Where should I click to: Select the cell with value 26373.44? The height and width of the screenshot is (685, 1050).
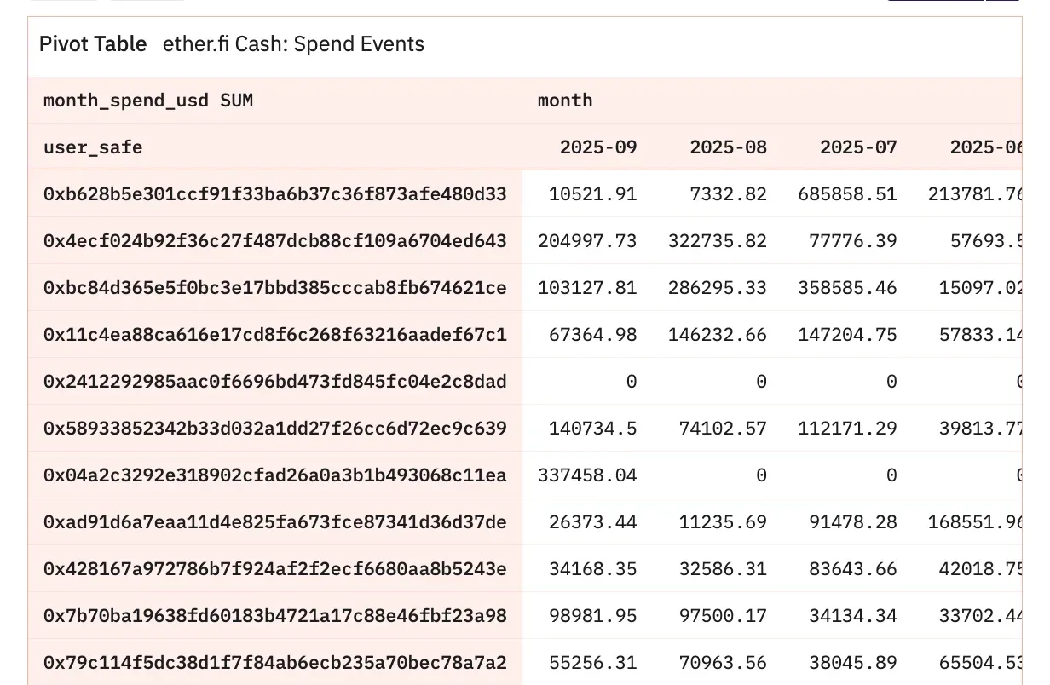tap(592, 522)
